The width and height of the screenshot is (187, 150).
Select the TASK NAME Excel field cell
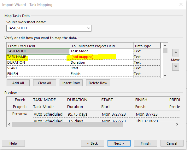(x=38, y=57)
